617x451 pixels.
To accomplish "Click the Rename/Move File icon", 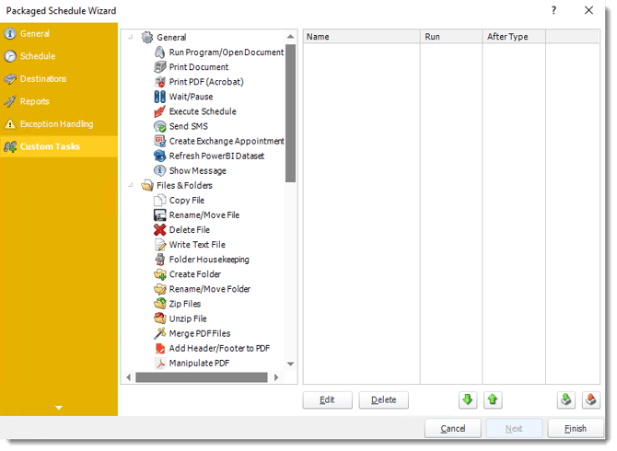I will pos(159,215).
